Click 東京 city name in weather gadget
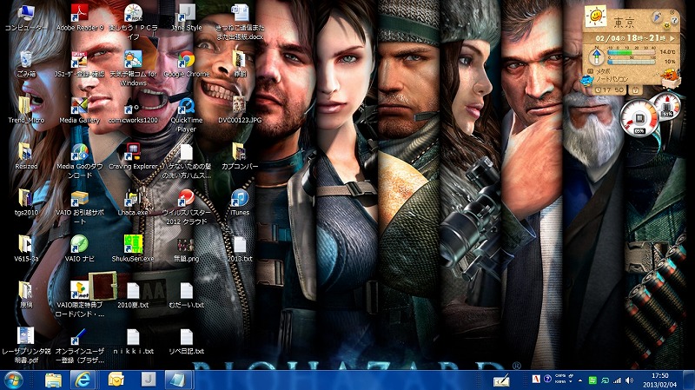Screen dimensions: 695x390 coord(624,23)
